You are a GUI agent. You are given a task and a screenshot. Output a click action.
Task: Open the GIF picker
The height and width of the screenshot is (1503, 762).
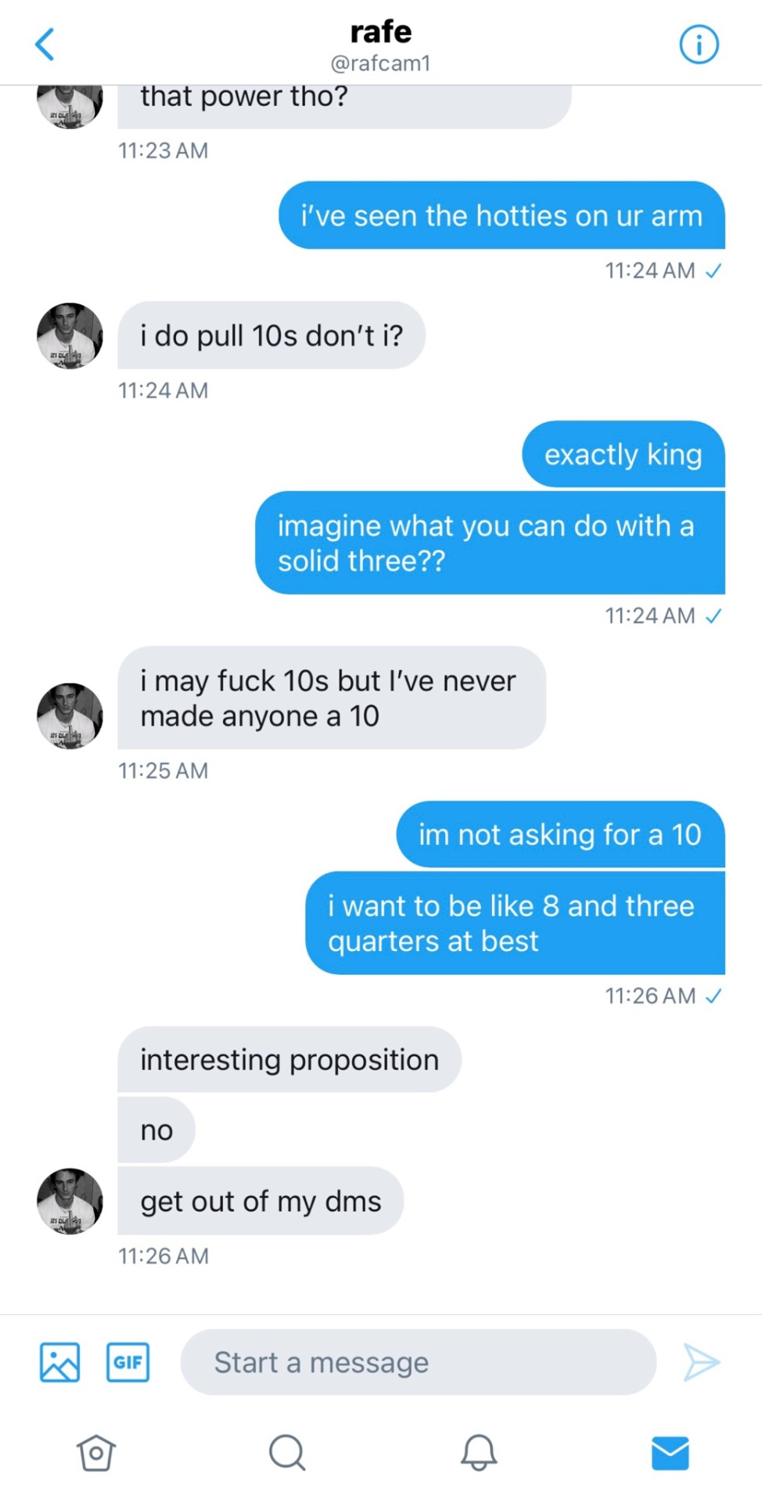coord(128,1362)
